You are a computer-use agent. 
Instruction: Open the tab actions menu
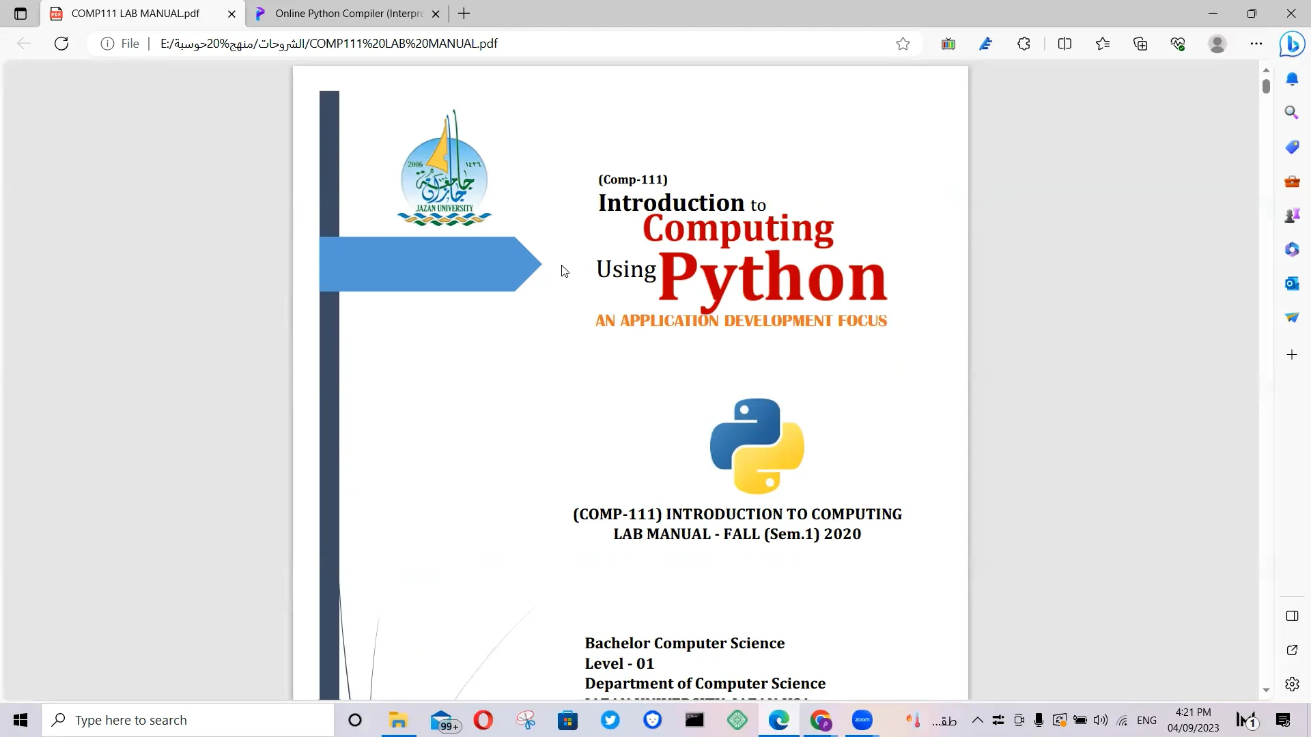(19, 13)
